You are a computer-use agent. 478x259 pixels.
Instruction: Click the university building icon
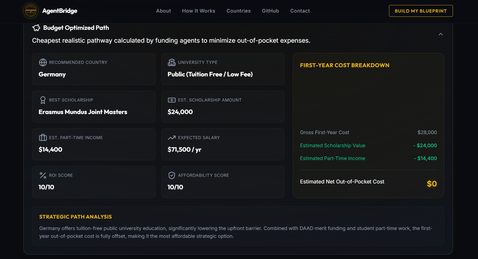point(172,62)
